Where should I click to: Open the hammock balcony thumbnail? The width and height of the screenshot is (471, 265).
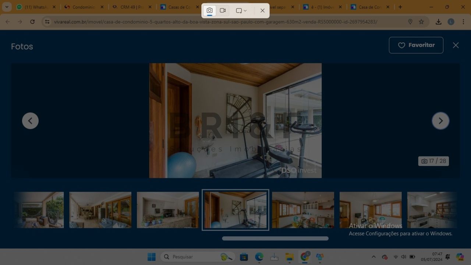click(39, 210)
